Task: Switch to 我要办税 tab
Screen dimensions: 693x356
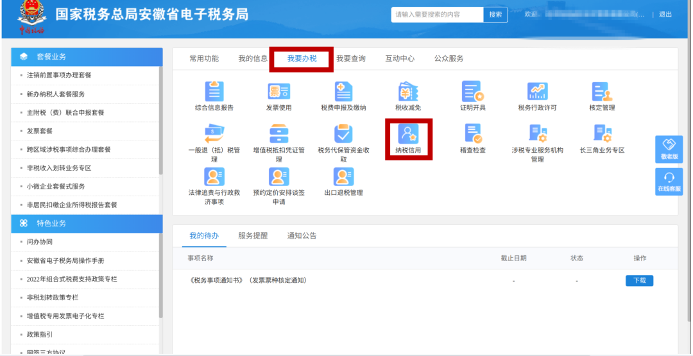Action: click(x=302, y=58)
